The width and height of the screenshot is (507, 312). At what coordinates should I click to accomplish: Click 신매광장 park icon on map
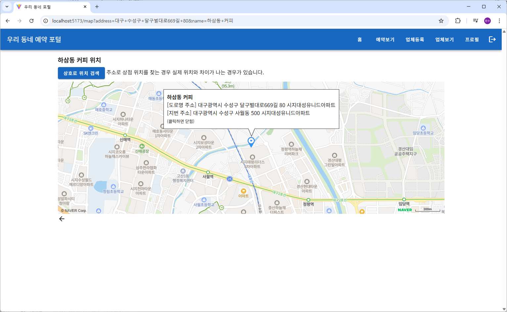(x=142, y=146)
